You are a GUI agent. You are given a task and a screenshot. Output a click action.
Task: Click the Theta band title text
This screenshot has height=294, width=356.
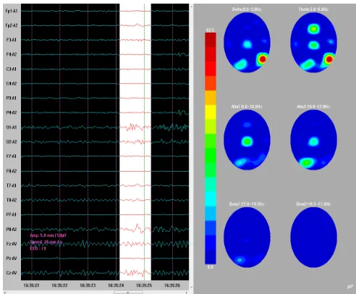coord(313,9)
